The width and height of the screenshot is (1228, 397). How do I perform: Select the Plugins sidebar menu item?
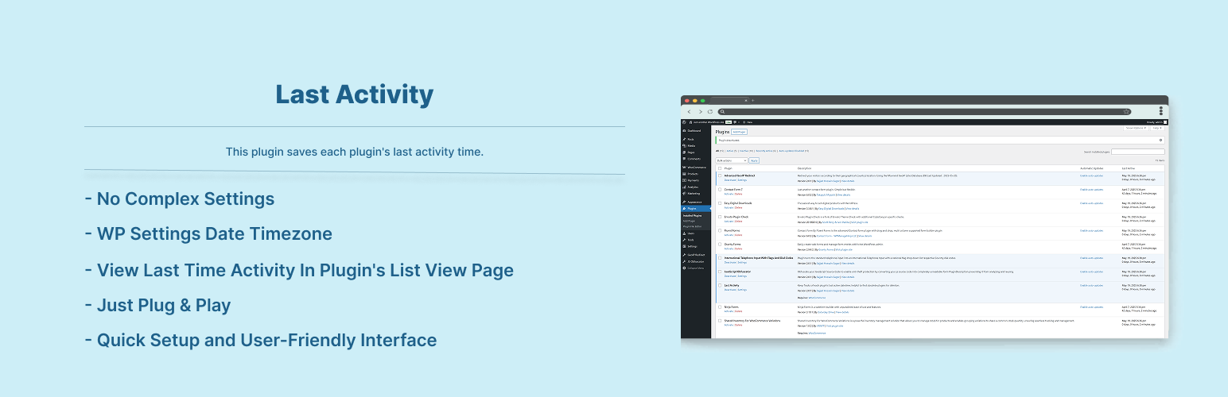point(696,209)
